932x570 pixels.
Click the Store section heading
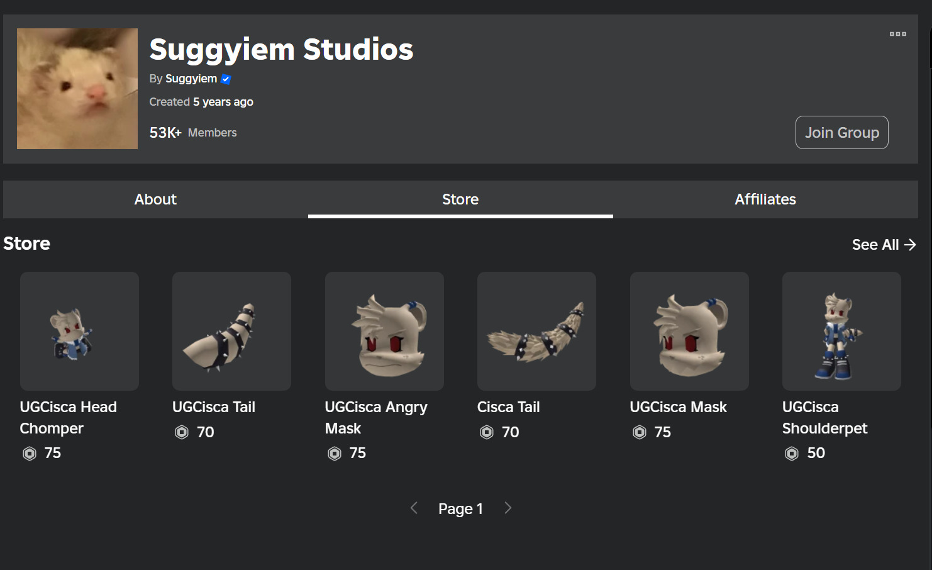coord(26,243)
